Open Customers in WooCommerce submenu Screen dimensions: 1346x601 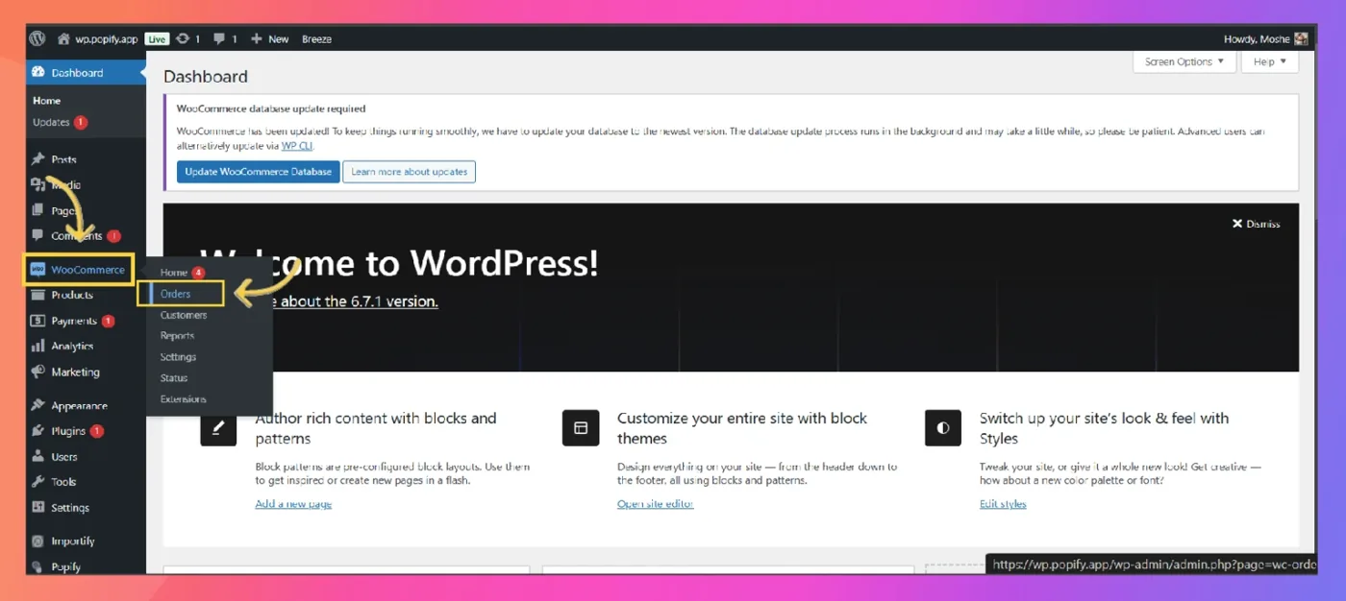(x=184, y=315)
